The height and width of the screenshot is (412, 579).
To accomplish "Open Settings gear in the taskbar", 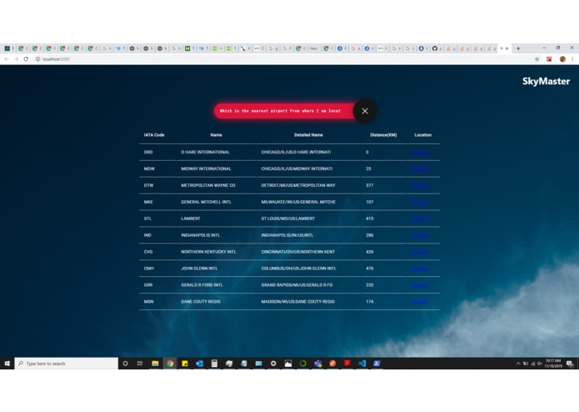I will click(x=273, y=364).
